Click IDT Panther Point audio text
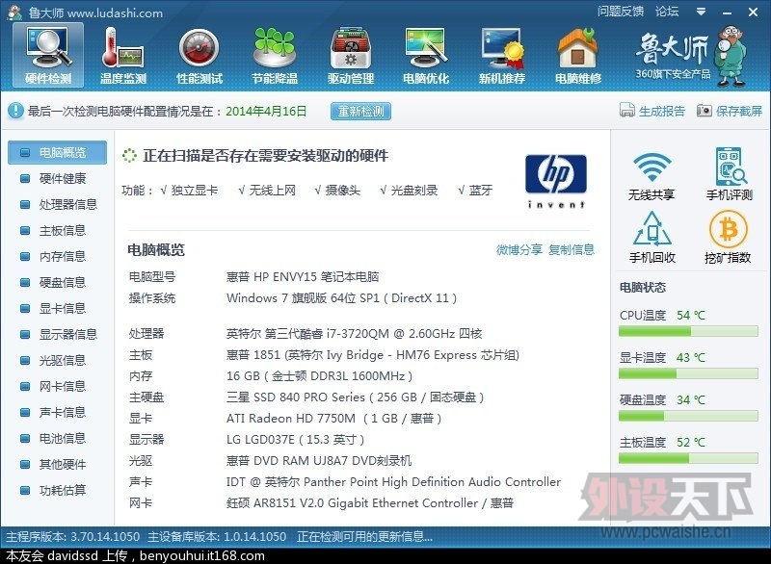Screen dimensions: 771x564 (393, 481)
